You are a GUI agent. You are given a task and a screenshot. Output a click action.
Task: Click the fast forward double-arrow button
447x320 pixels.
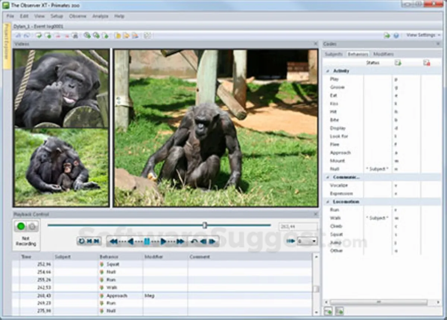click(x=180, y=241)
